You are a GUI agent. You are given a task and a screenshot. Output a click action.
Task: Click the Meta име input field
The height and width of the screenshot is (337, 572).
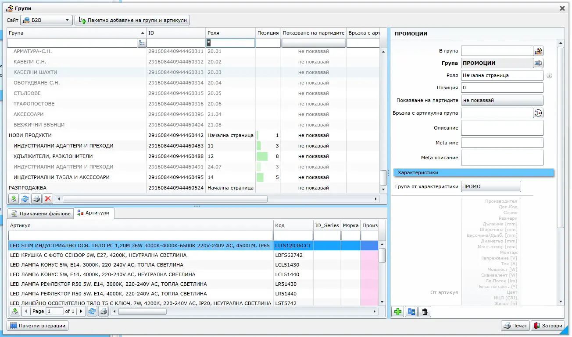coord(502,143)
